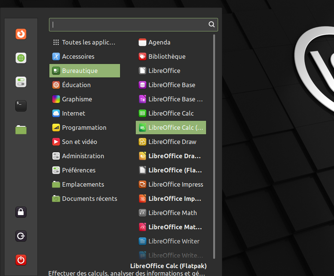Click the LibreOffice (Fla… document icon
The width and height of the screenshot is (334, 276).
(x=142, y=170)
